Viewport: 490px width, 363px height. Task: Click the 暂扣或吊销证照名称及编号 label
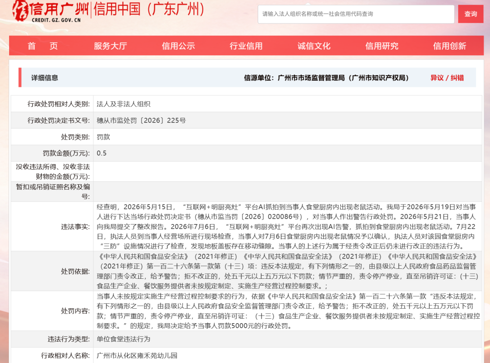tap(53, 191)
